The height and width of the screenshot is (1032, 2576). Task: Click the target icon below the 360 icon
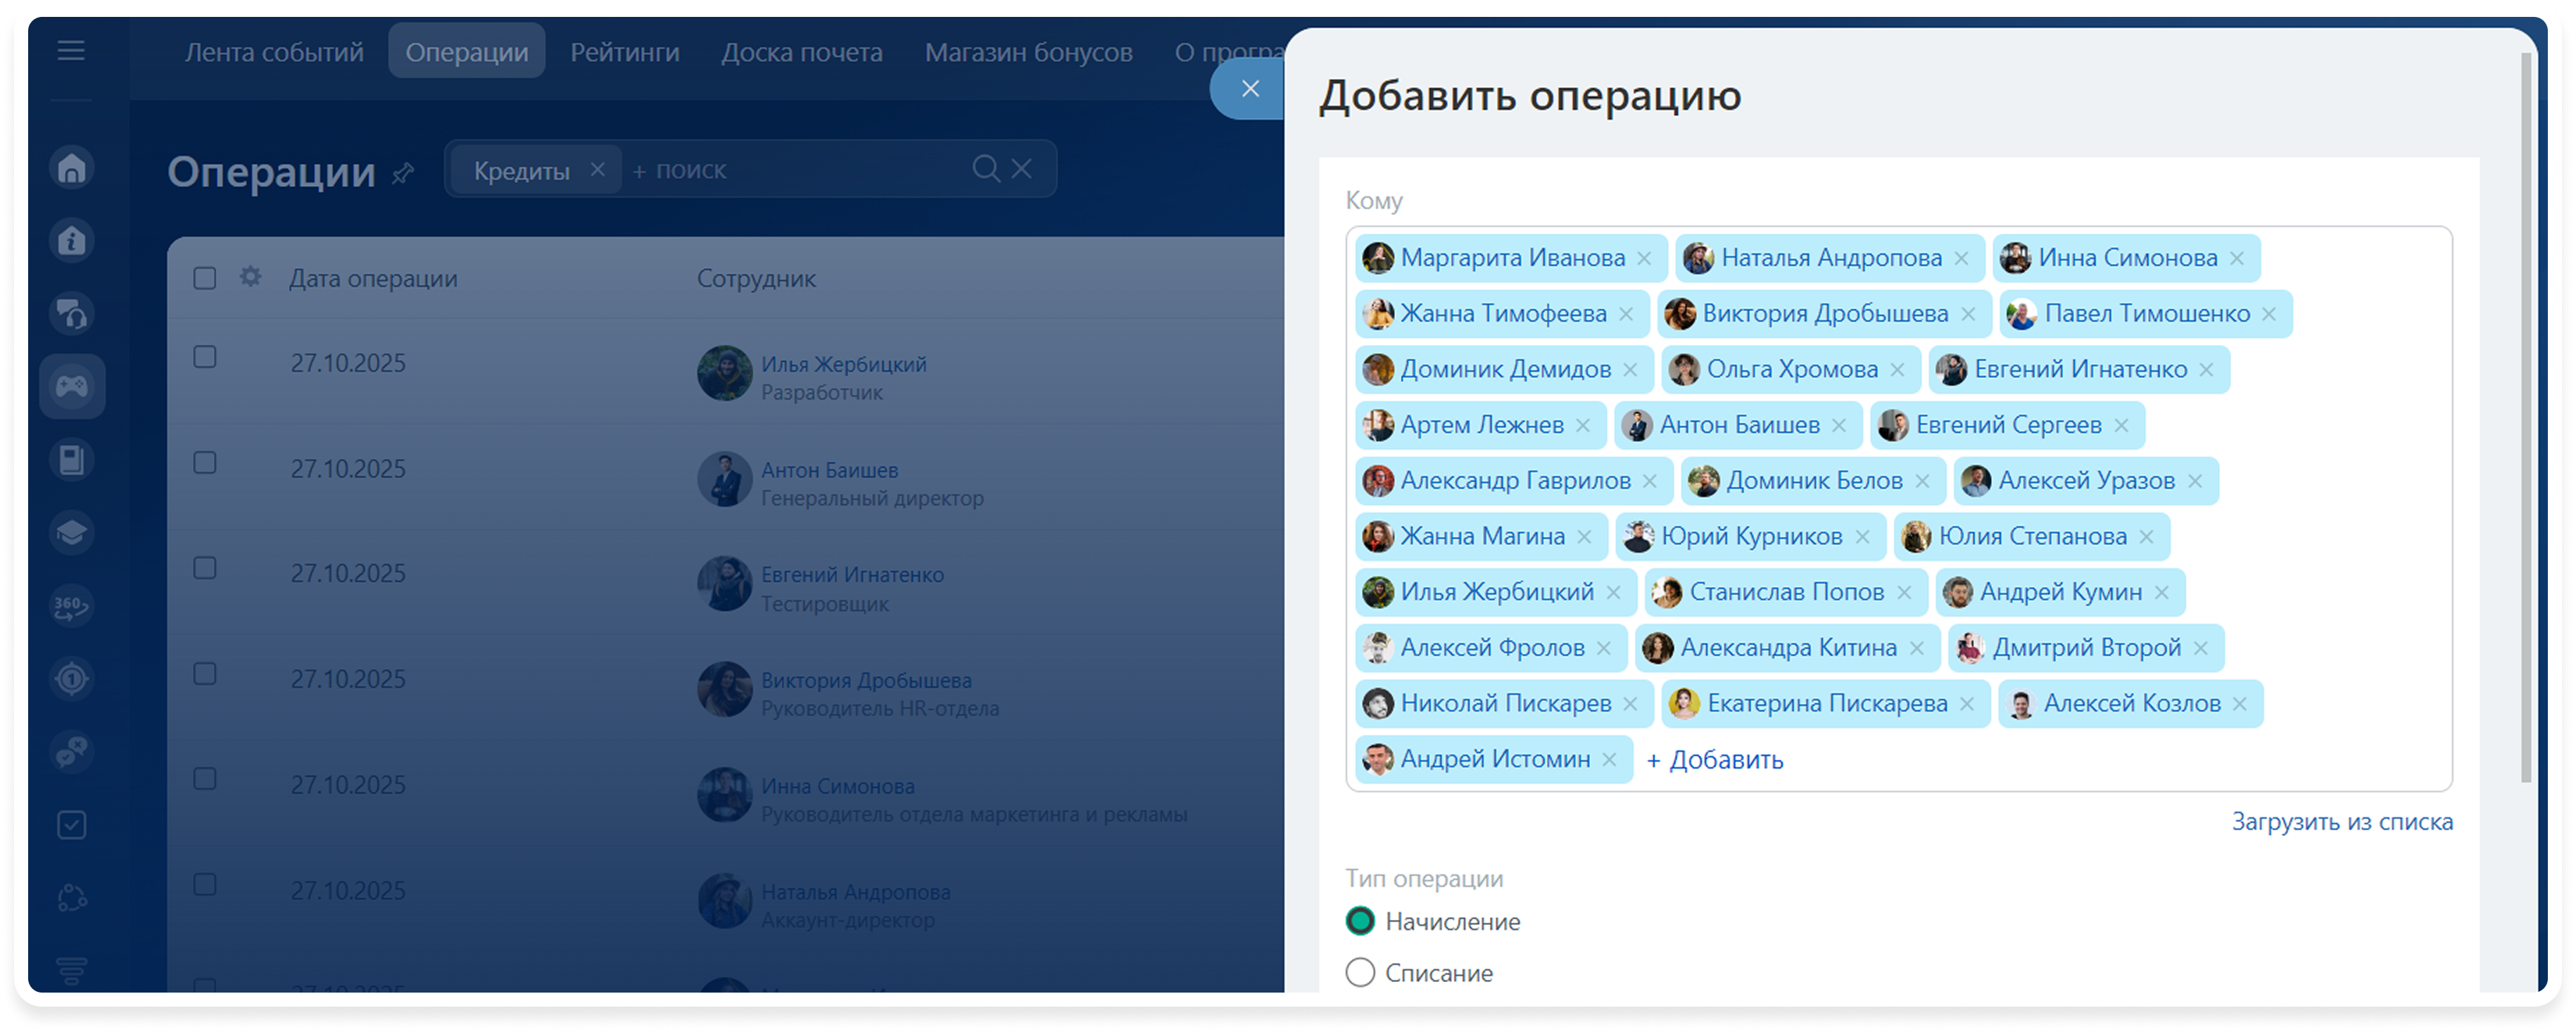[x=72, y=678]
